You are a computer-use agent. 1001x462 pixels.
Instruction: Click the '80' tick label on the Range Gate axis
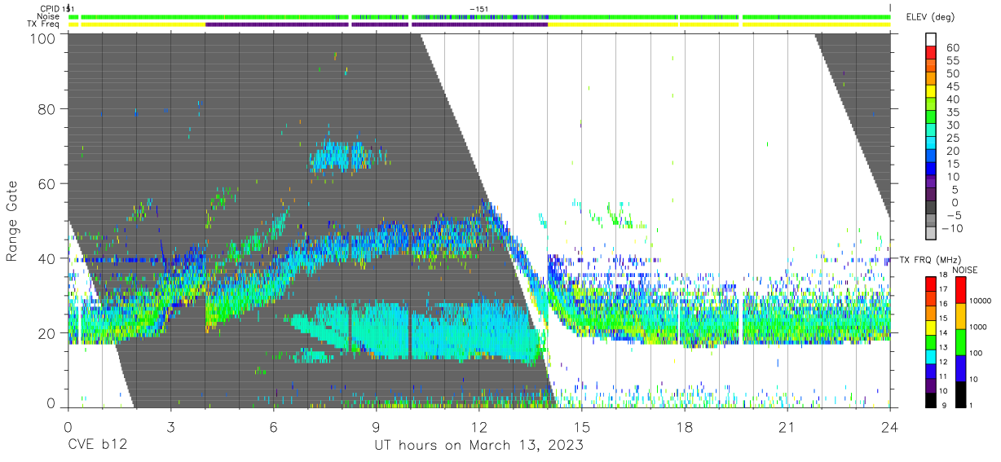pos(48,109)
